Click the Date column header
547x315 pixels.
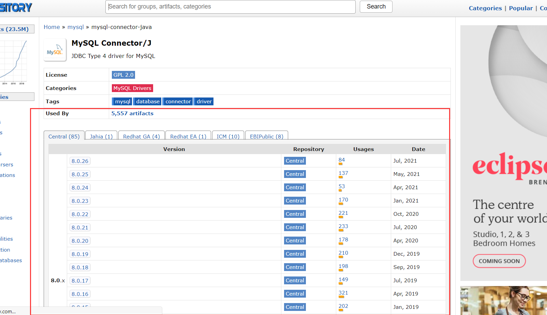point(418,149)
